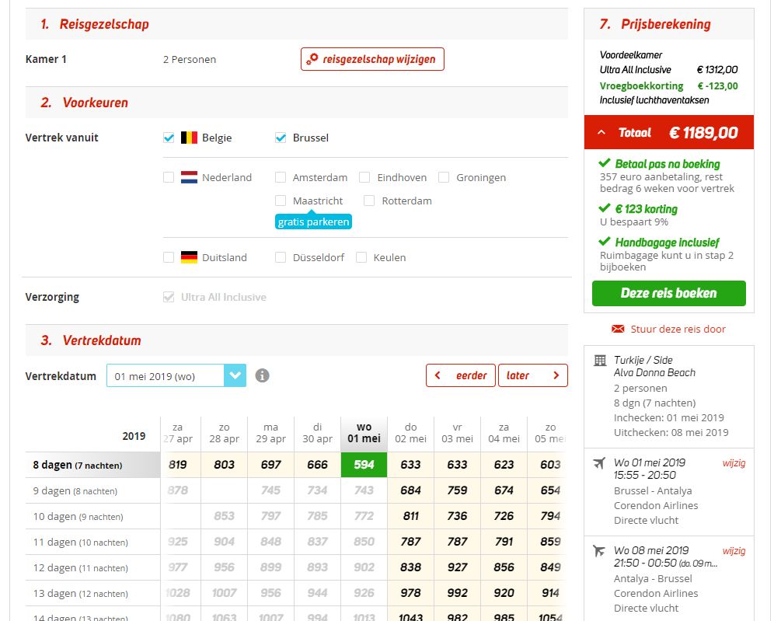
Task: Click wijzig for the return flight
Action: [x=734, y=551]
